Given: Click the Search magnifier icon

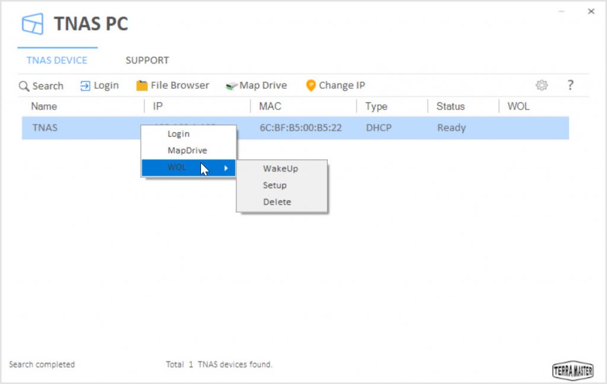Looking at the screenshot, I should (x=24, y=86).
